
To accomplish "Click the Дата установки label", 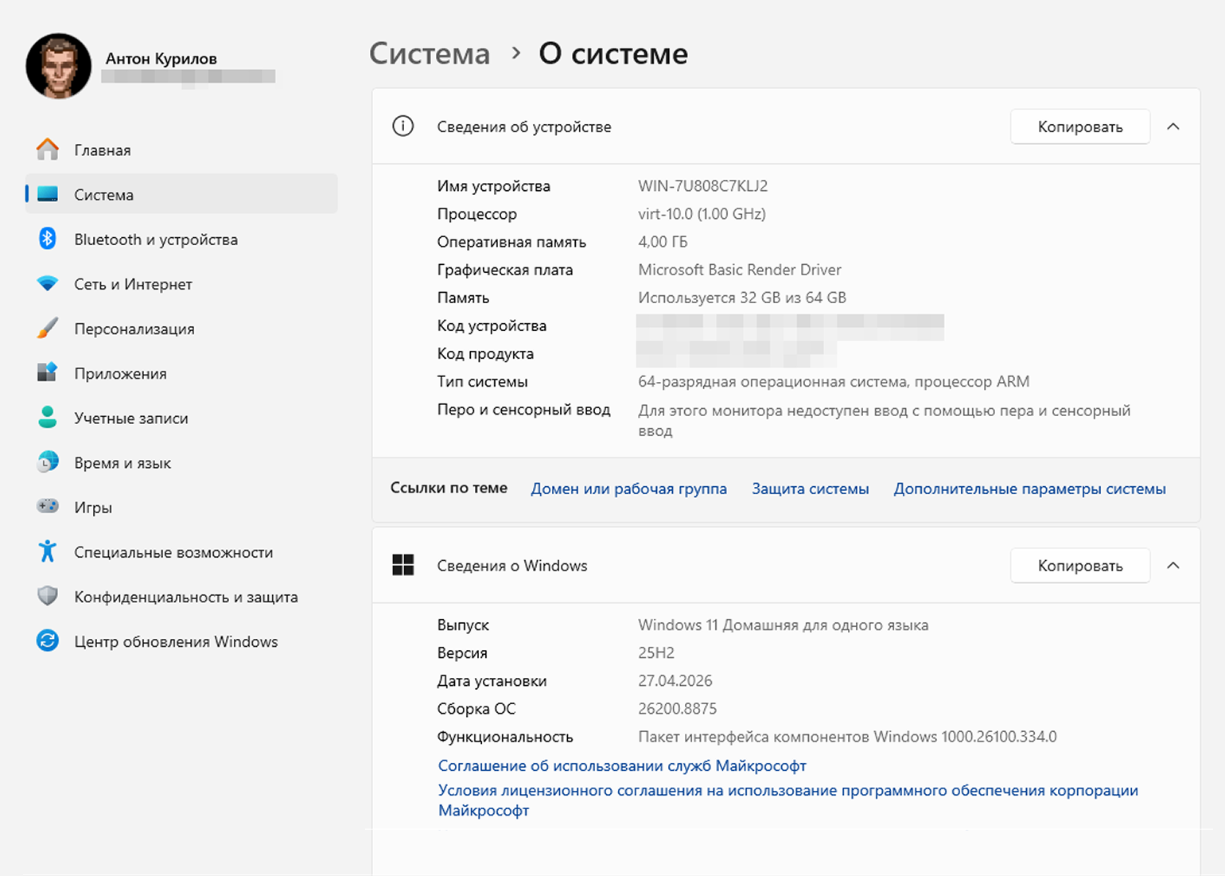I will coord(492,680).
